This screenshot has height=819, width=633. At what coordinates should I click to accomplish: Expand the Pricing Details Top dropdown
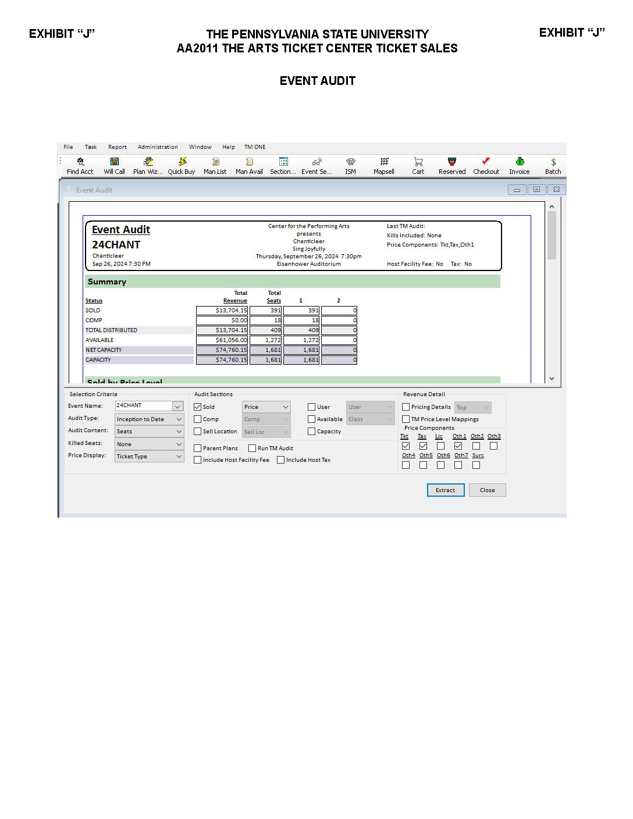pyautogui.click(x=486, y=408)
